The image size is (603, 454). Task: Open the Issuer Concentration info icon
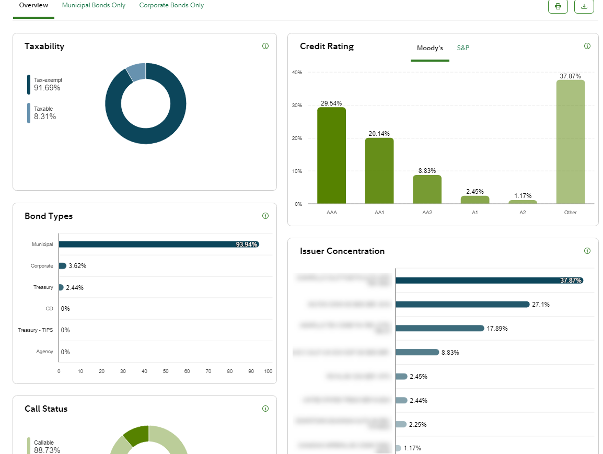[587, 251]
